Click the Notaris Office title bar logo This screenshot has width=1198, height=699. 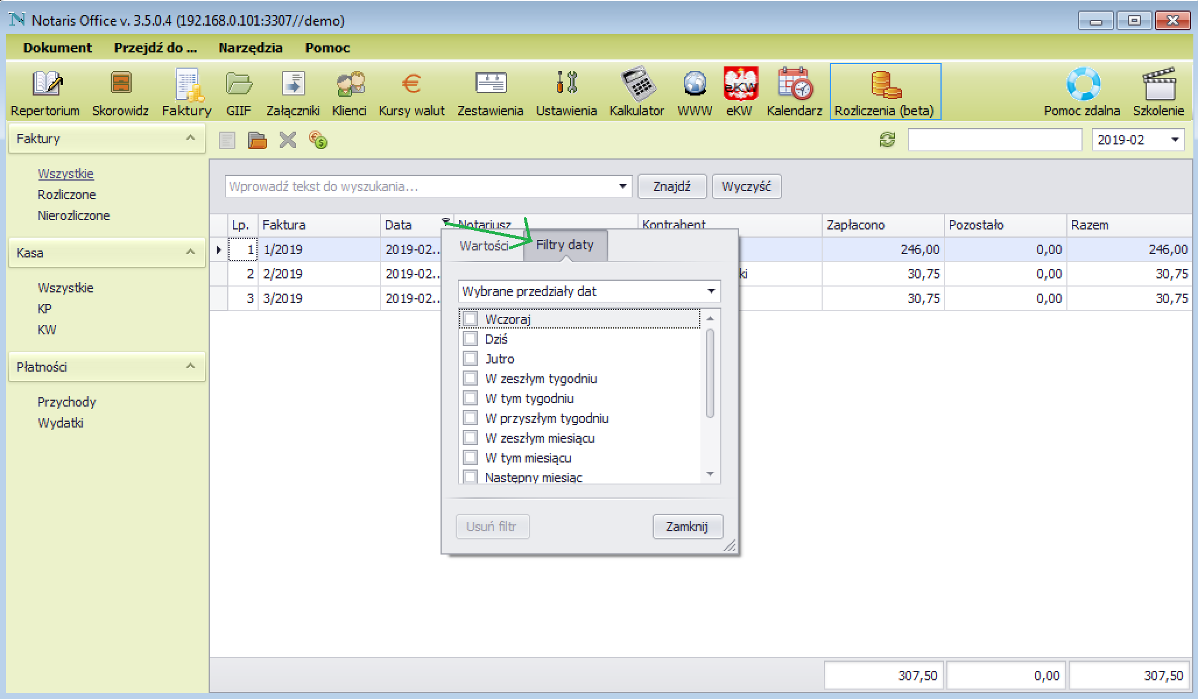(17, 20)
